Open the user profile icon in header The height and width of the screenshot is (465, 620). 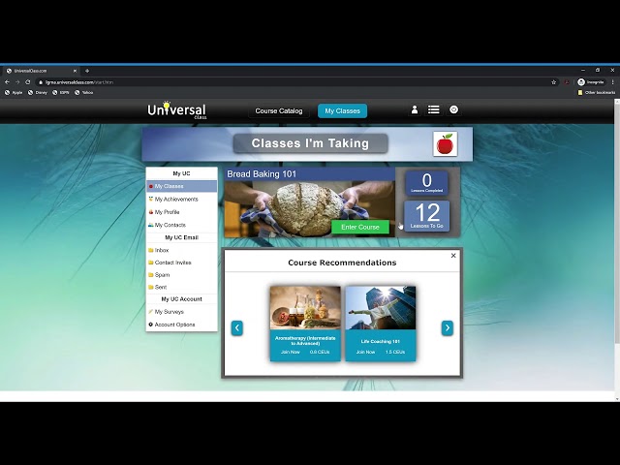414,109
